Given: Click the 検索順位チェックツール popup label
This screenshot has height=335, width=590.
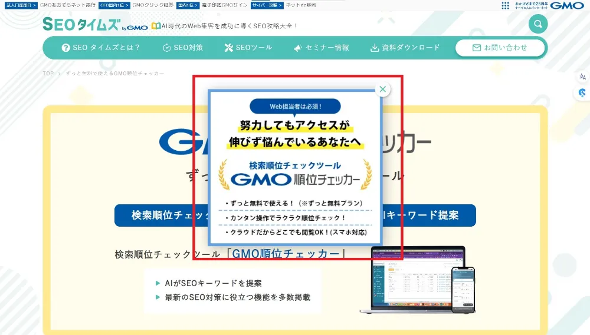Looking at the screenshot, I should tap(295, 165).
